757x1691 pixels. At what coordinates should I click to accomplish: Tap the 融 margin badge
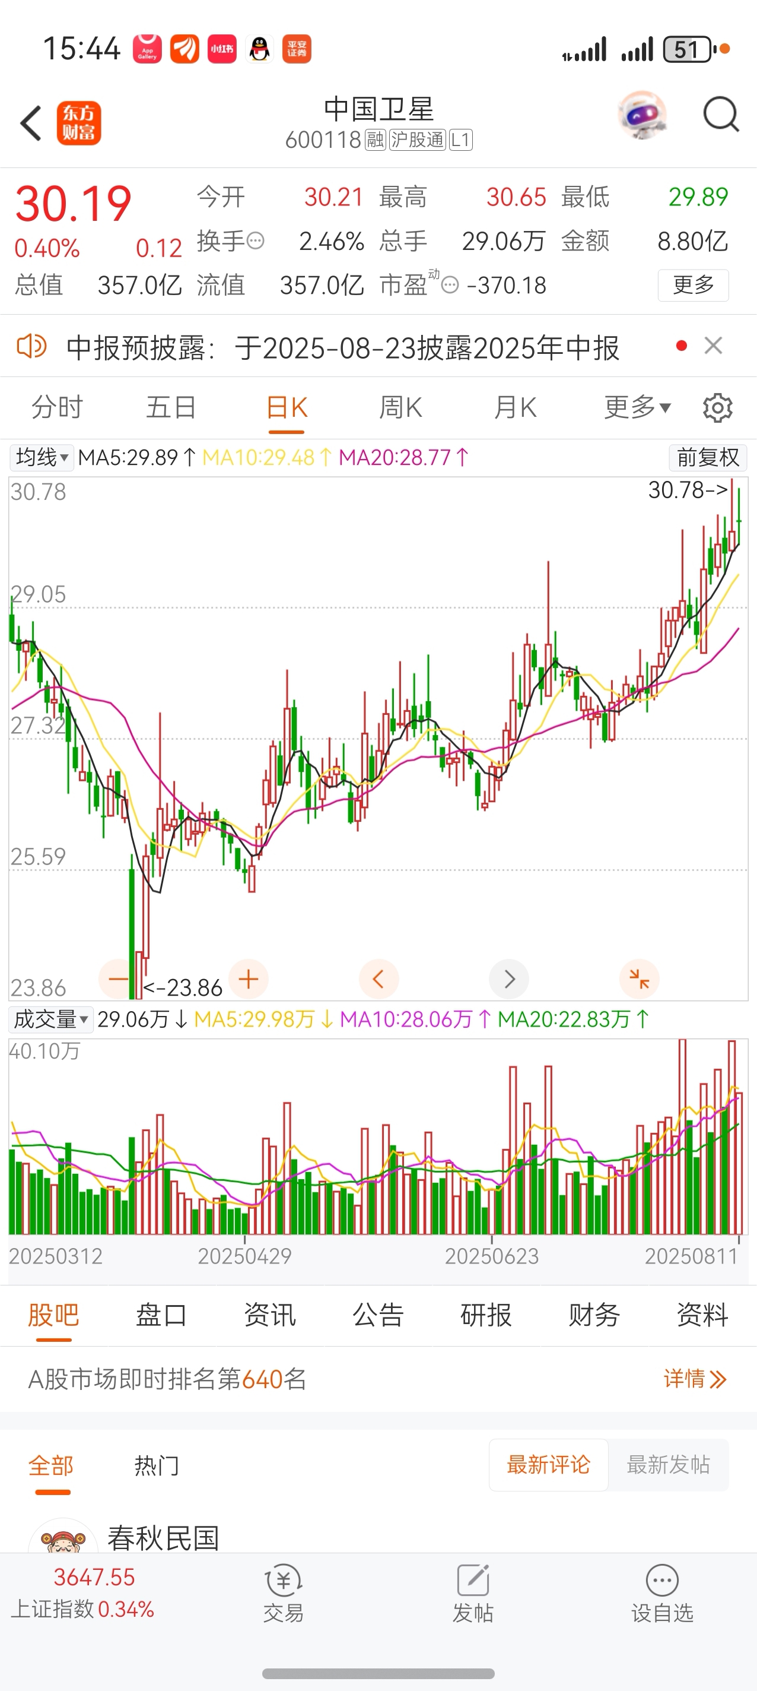click(376, 140)
